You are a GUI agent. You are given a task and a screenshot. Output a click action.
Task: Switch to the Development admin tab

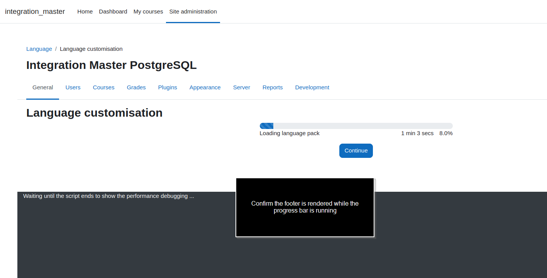coord(312,87)
